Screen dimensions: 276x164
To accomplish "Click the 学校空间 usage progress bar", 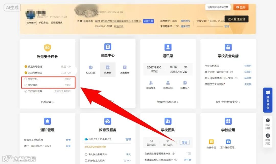I will click(210, 26).
